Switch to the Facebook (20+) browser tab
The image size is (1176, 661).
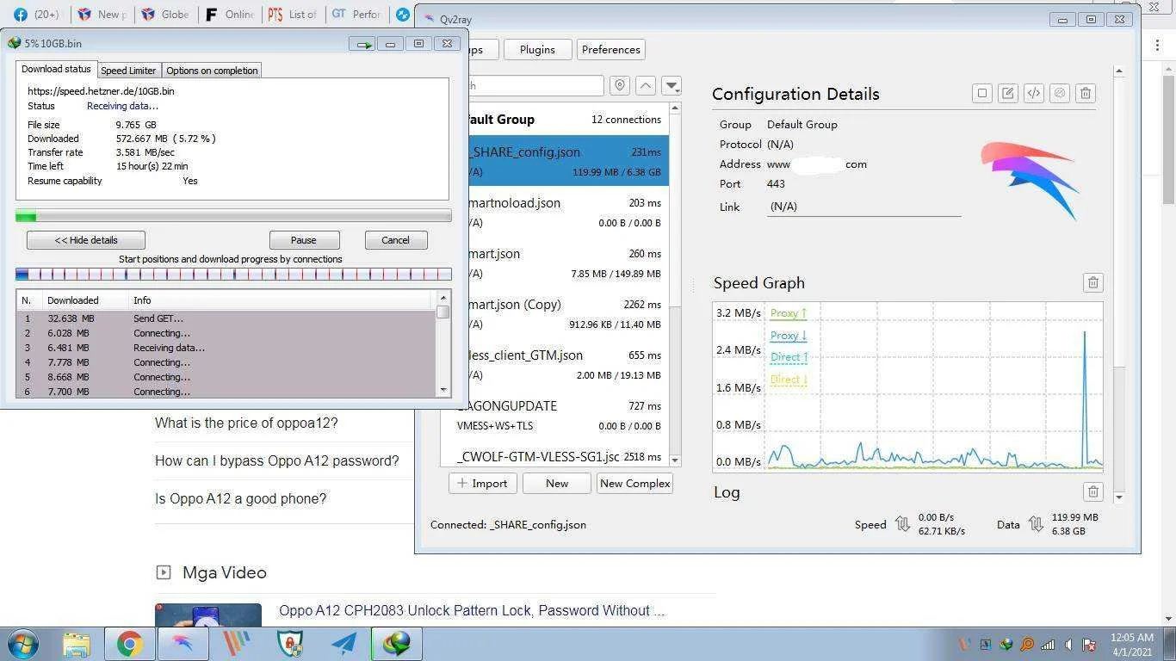pyautogui.click(x=37, y=15)
